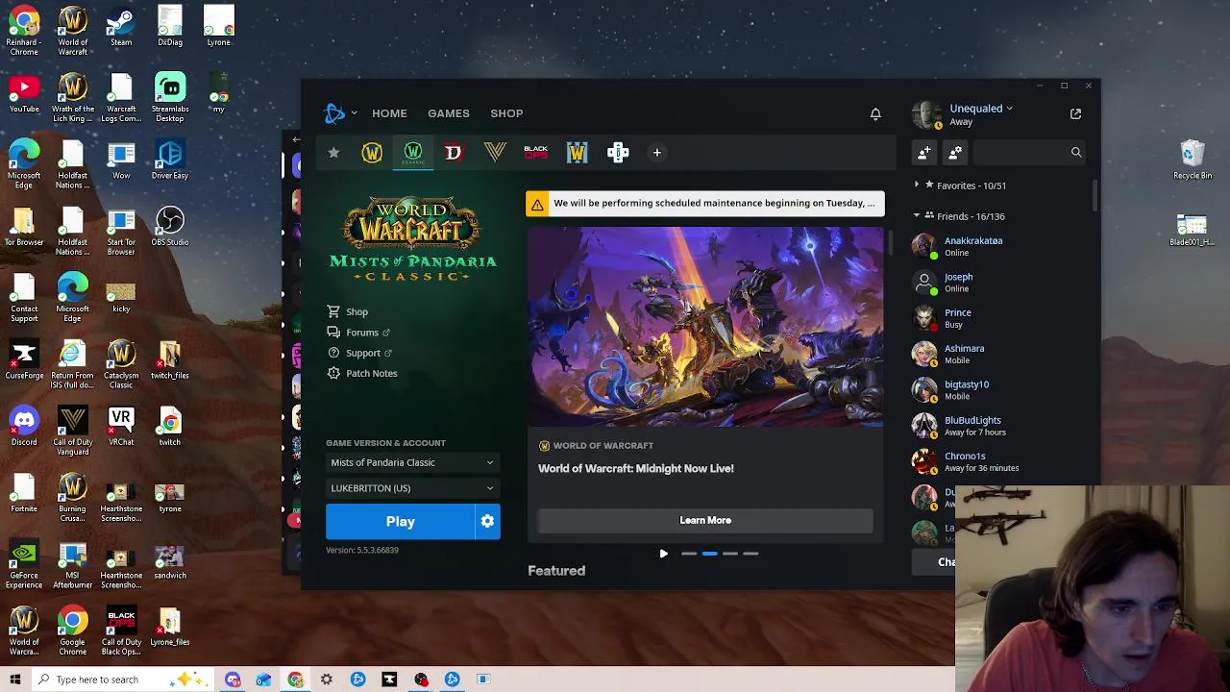The image size is (1230, 692).
Task: Open the Settings gear in taskbar
Action: point(327,680)
